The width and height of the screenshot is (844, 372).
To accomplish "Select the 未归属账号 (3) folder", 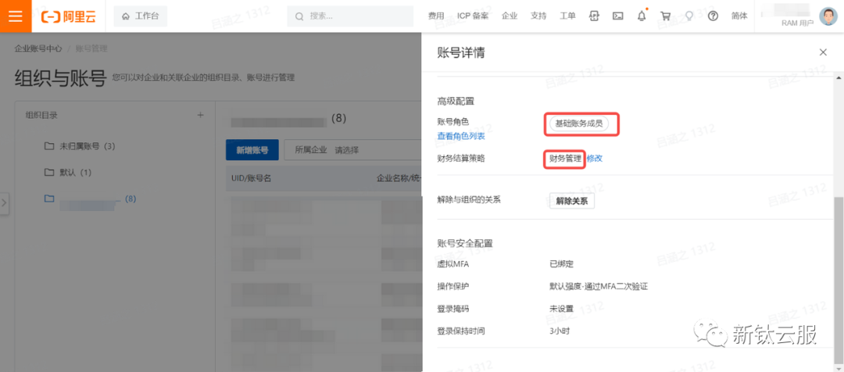I will click(x=80, y=146).
